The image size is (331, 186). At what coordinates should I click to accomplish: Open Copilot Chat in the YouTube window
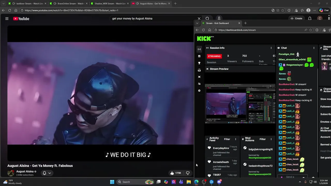[324, 10]
